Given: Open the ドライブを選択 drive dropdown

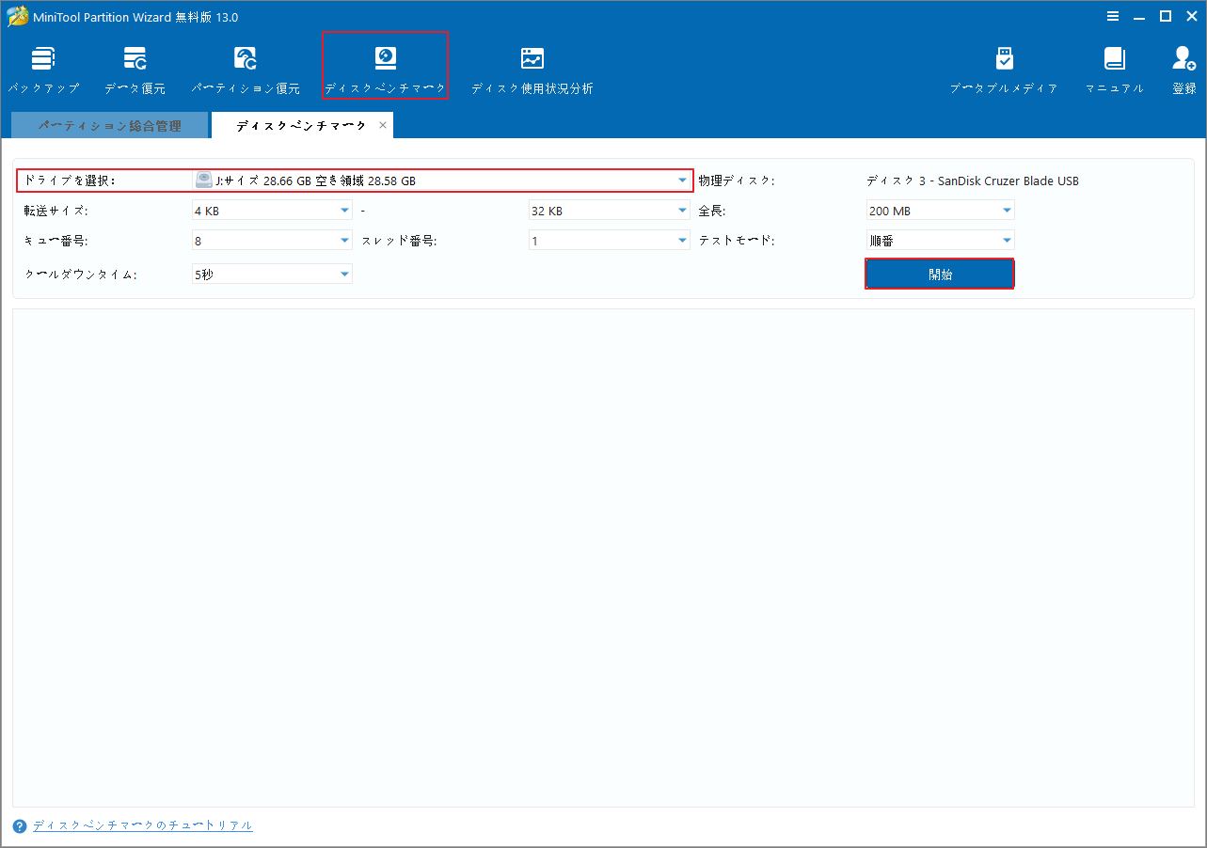Looking at the screenshot, I should [682, 180].
